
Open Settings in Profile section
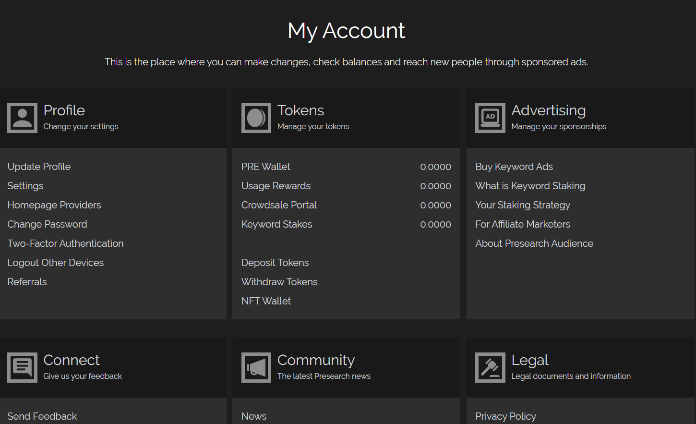point(25,186)
